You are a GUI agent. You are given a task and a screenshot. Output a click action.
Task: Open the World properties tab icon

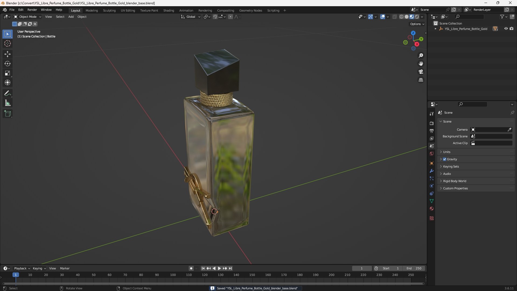(x=432, y=154)
